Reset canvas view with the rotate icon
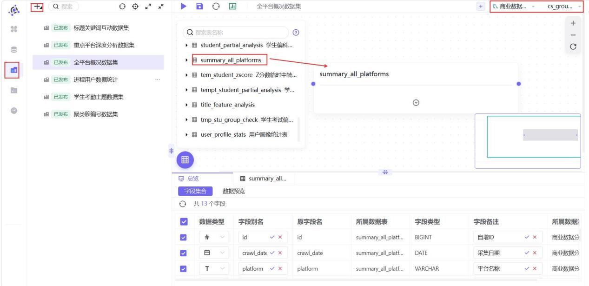This screenshot has height=286, width=589. coord(573,47)
